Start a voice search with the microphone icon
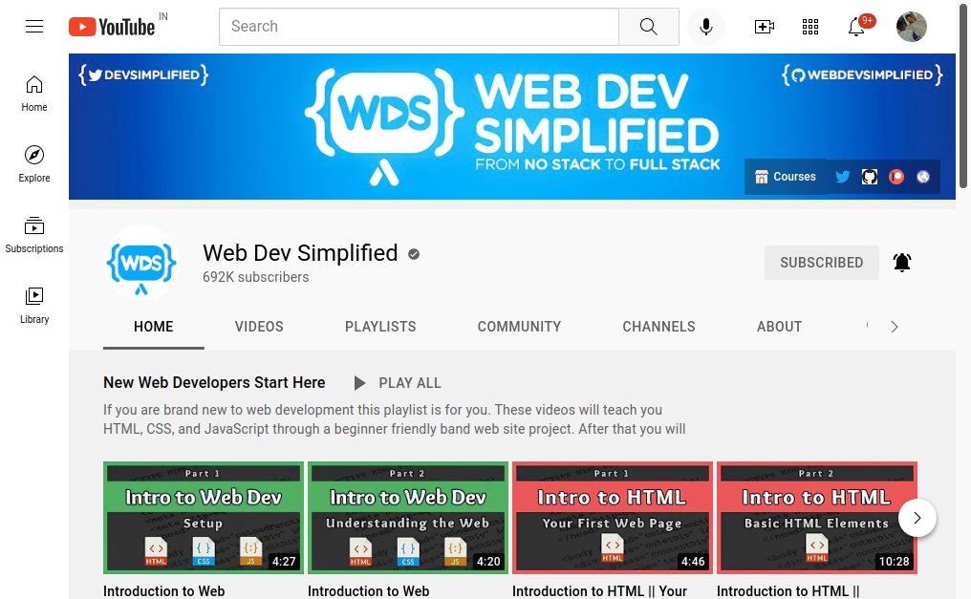This screenshot has width=971, height=599. point(706,26)
